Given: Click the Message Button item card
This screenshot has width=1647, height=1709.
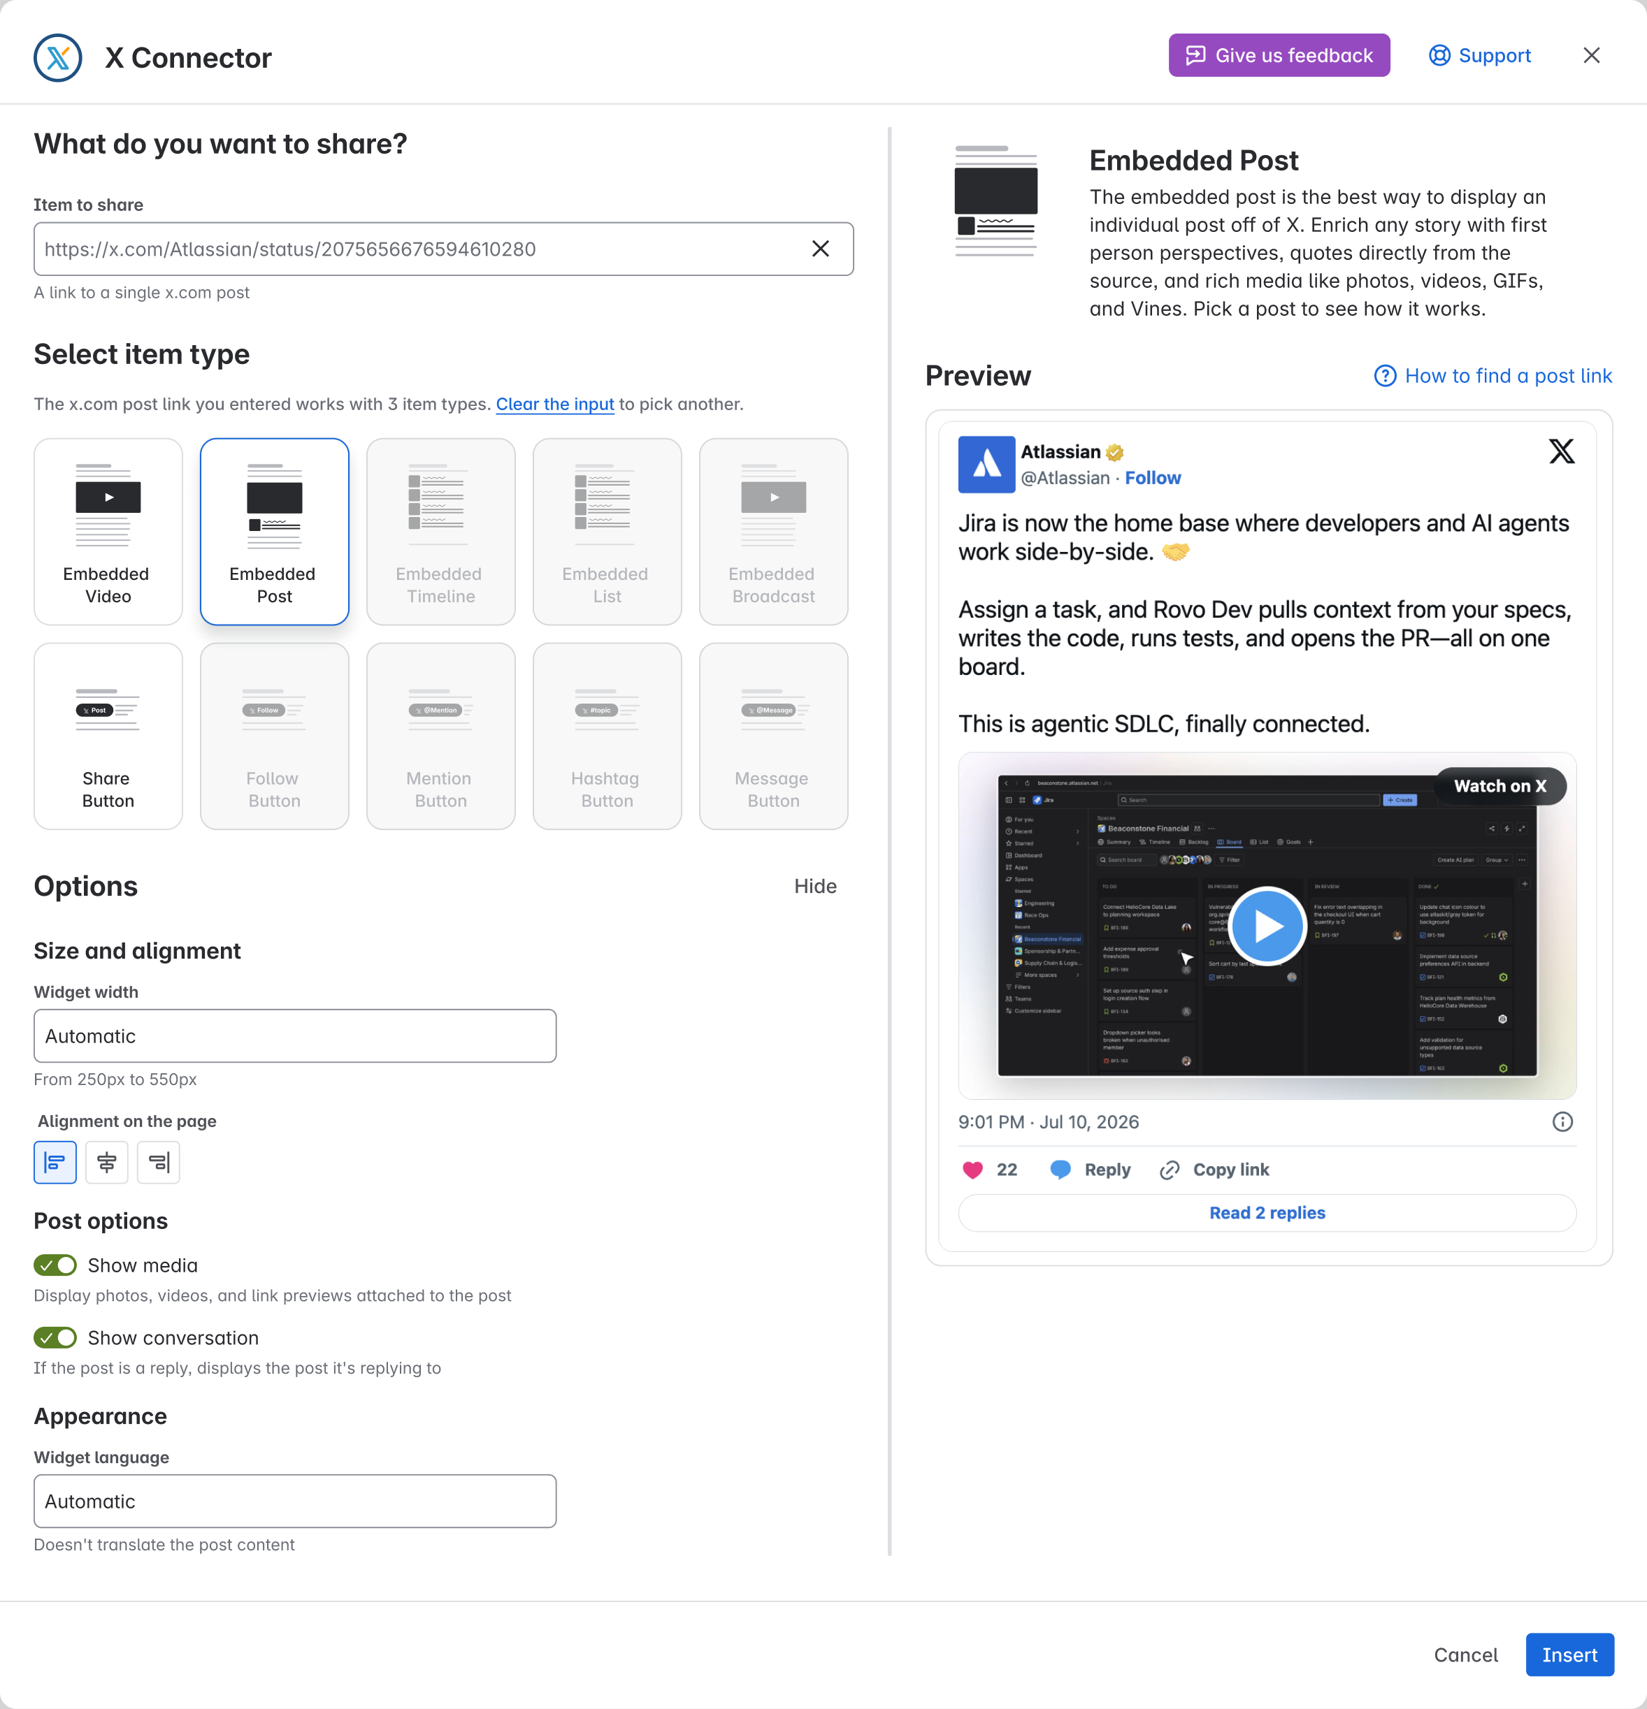Looking at the screenshot, I should tap(774, 736).
